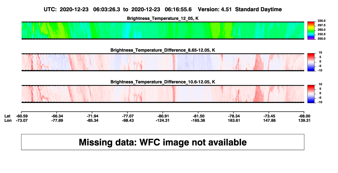Click the 'Brightness_Temperature_12_05, K' title
Screen dimensions: 338x173
tap(163, 18)
